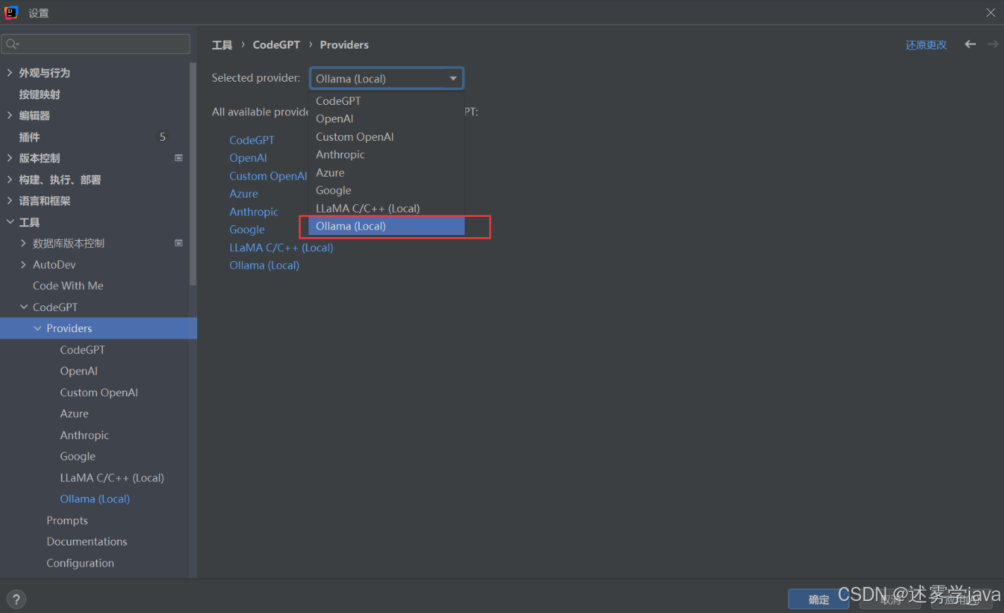Screen dimensions: 1004x613
Task: Choose Google in the provider dropdown list
Action: pyautogui.click(x=387, y=190)
